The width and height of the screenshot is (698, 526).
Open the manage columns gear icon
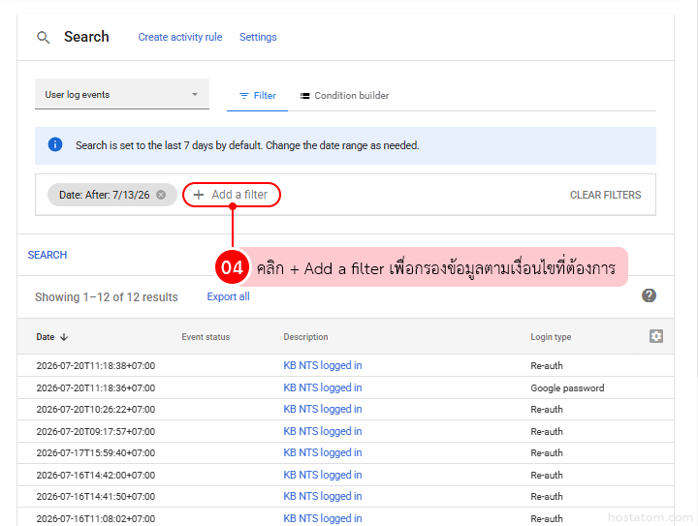[x=655, y=336]
